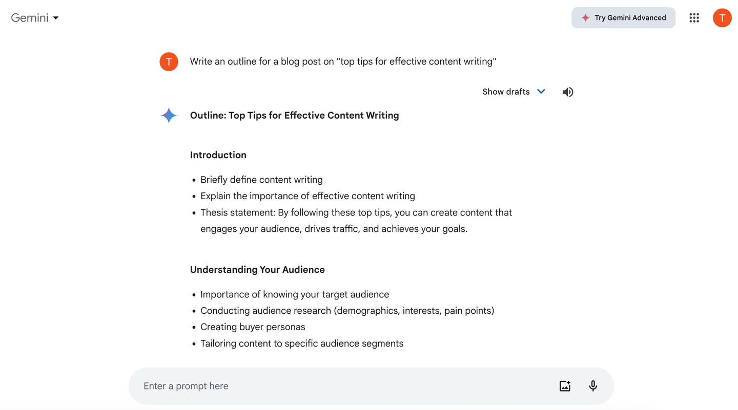The height and width of the screenshot is (410, 738).
Task: Click the "Conducting audience research" bullet
Action: pos(347,311)
